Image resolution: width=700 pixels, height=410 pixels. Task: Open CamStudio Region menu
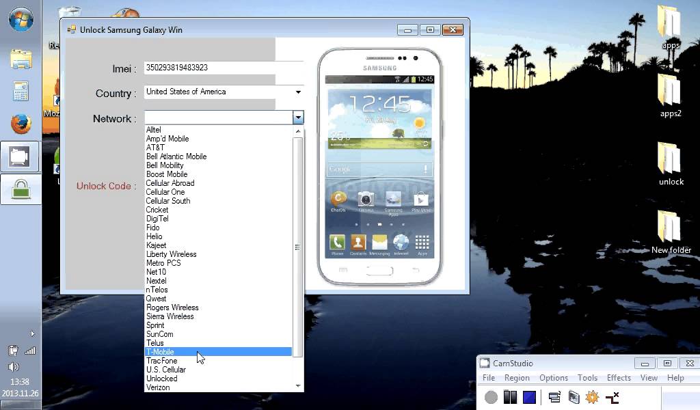point(517,378)
